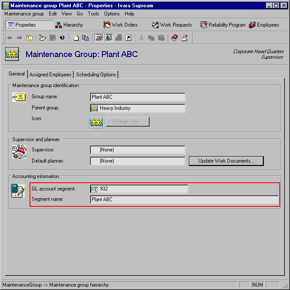This screenshot has width=290, height=290.
Task: Click the Segment name field
Action: 184,199
